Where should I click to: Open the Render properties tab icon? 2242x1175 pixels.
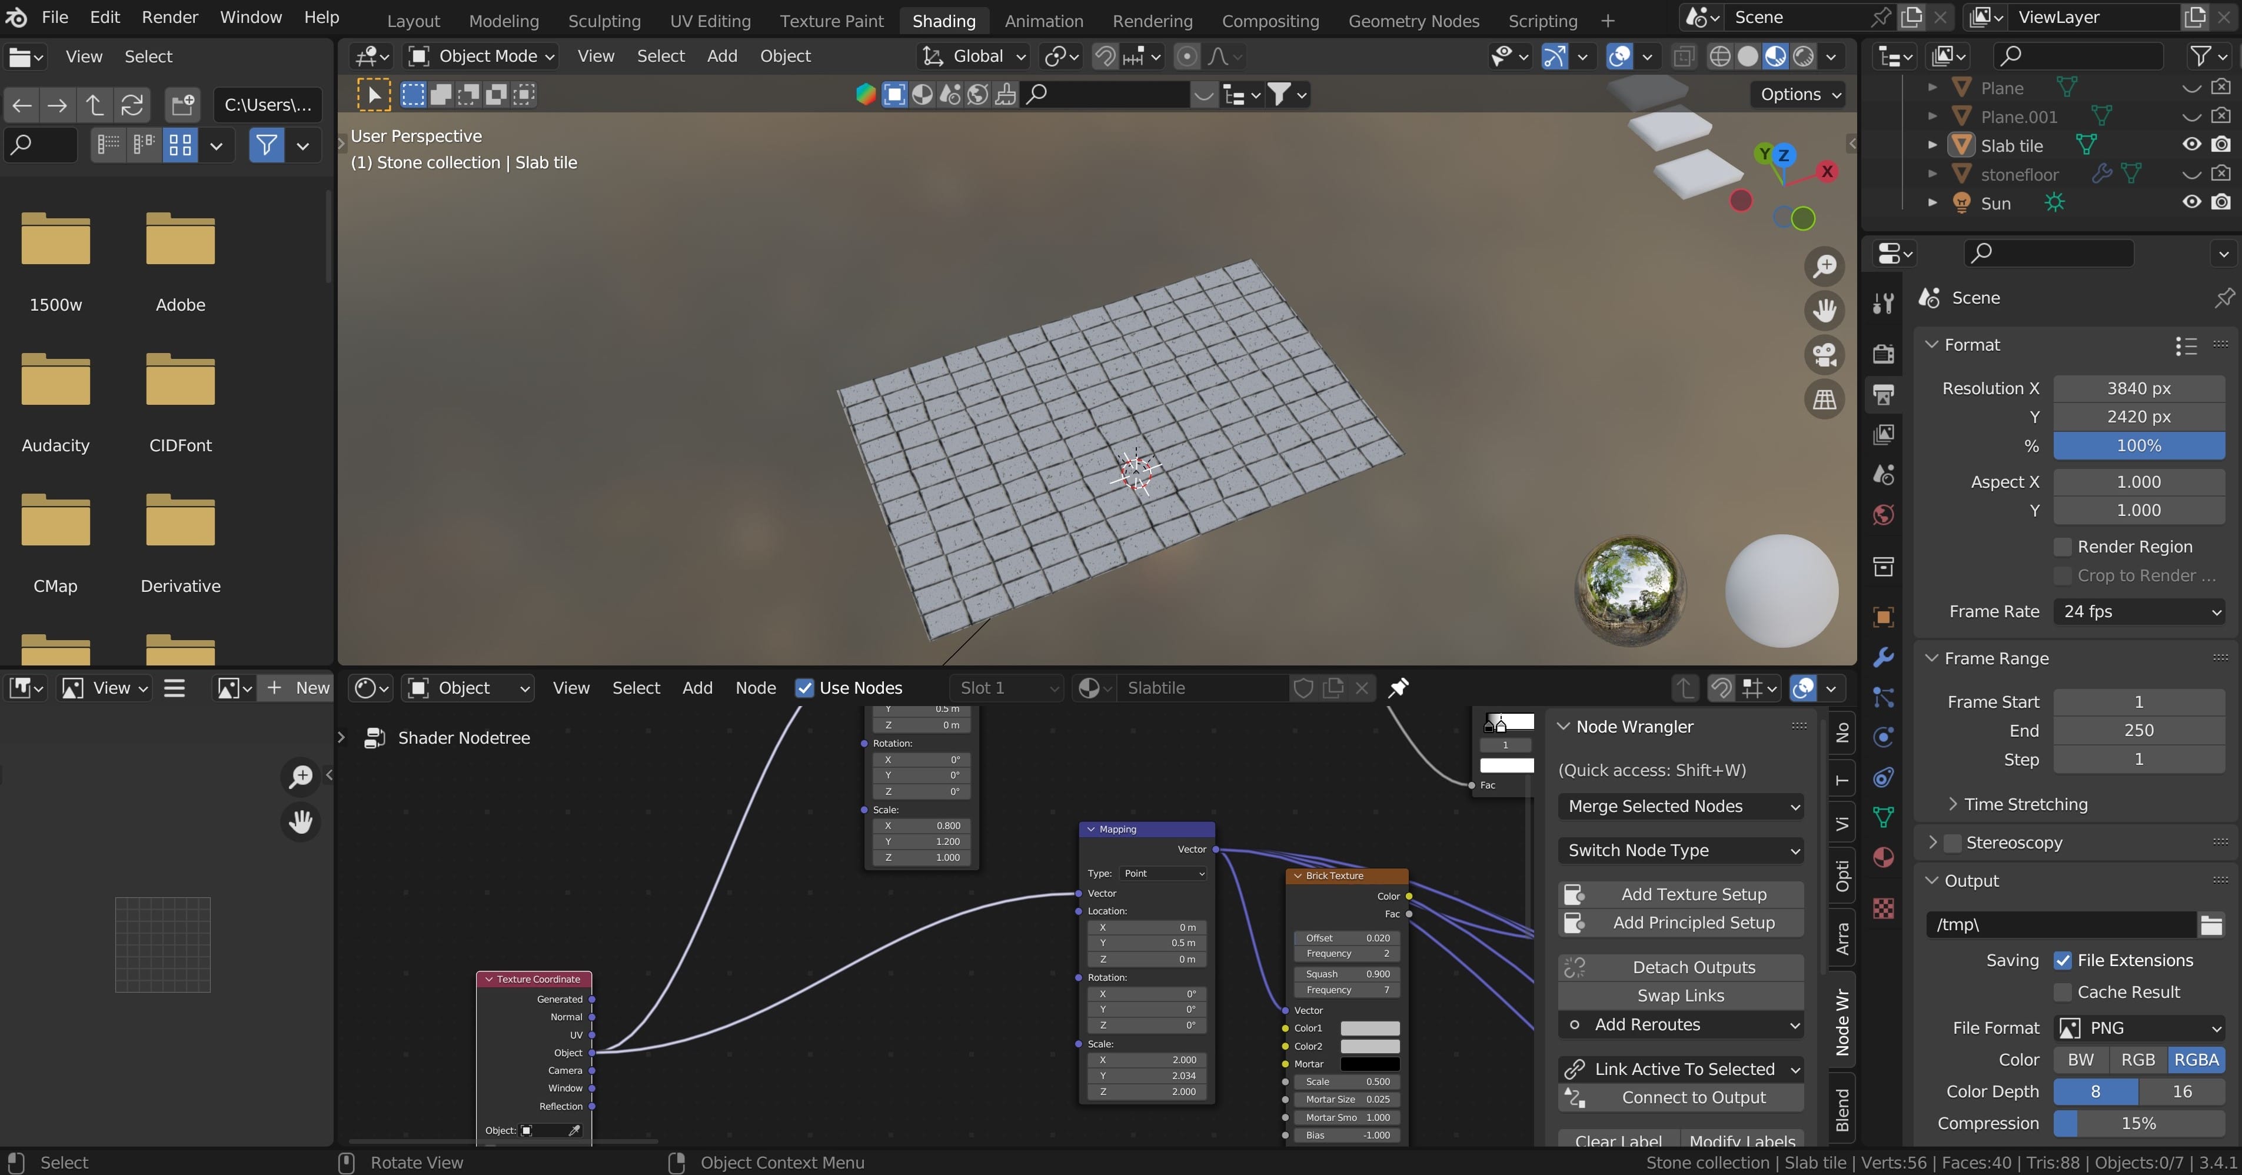point(1884,352)
